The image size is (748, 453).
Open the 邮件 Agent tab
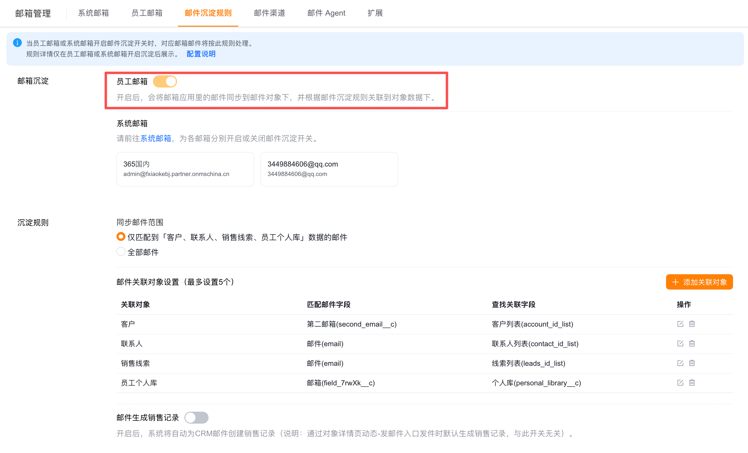[x=326, y=13]
